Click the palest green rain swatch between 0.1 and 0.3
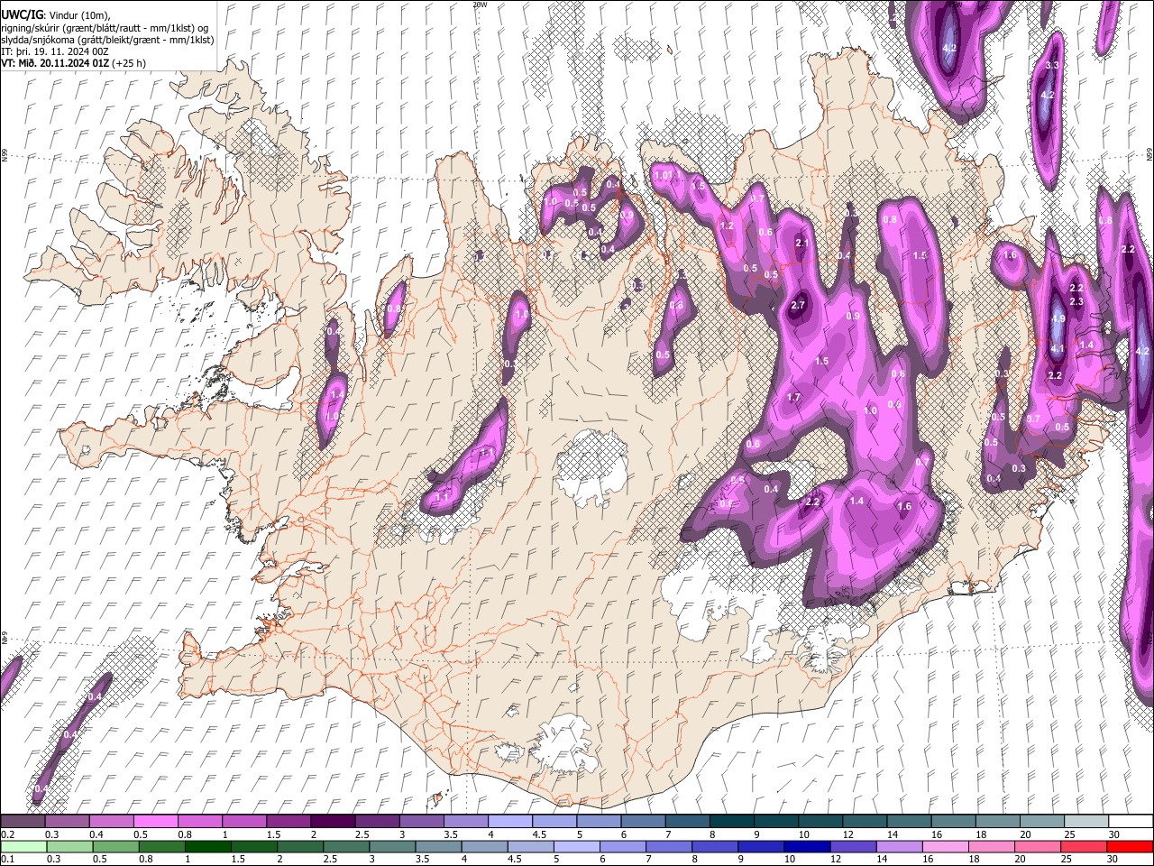Viewport: 1154px width, 866px height. tap(23, 846)
